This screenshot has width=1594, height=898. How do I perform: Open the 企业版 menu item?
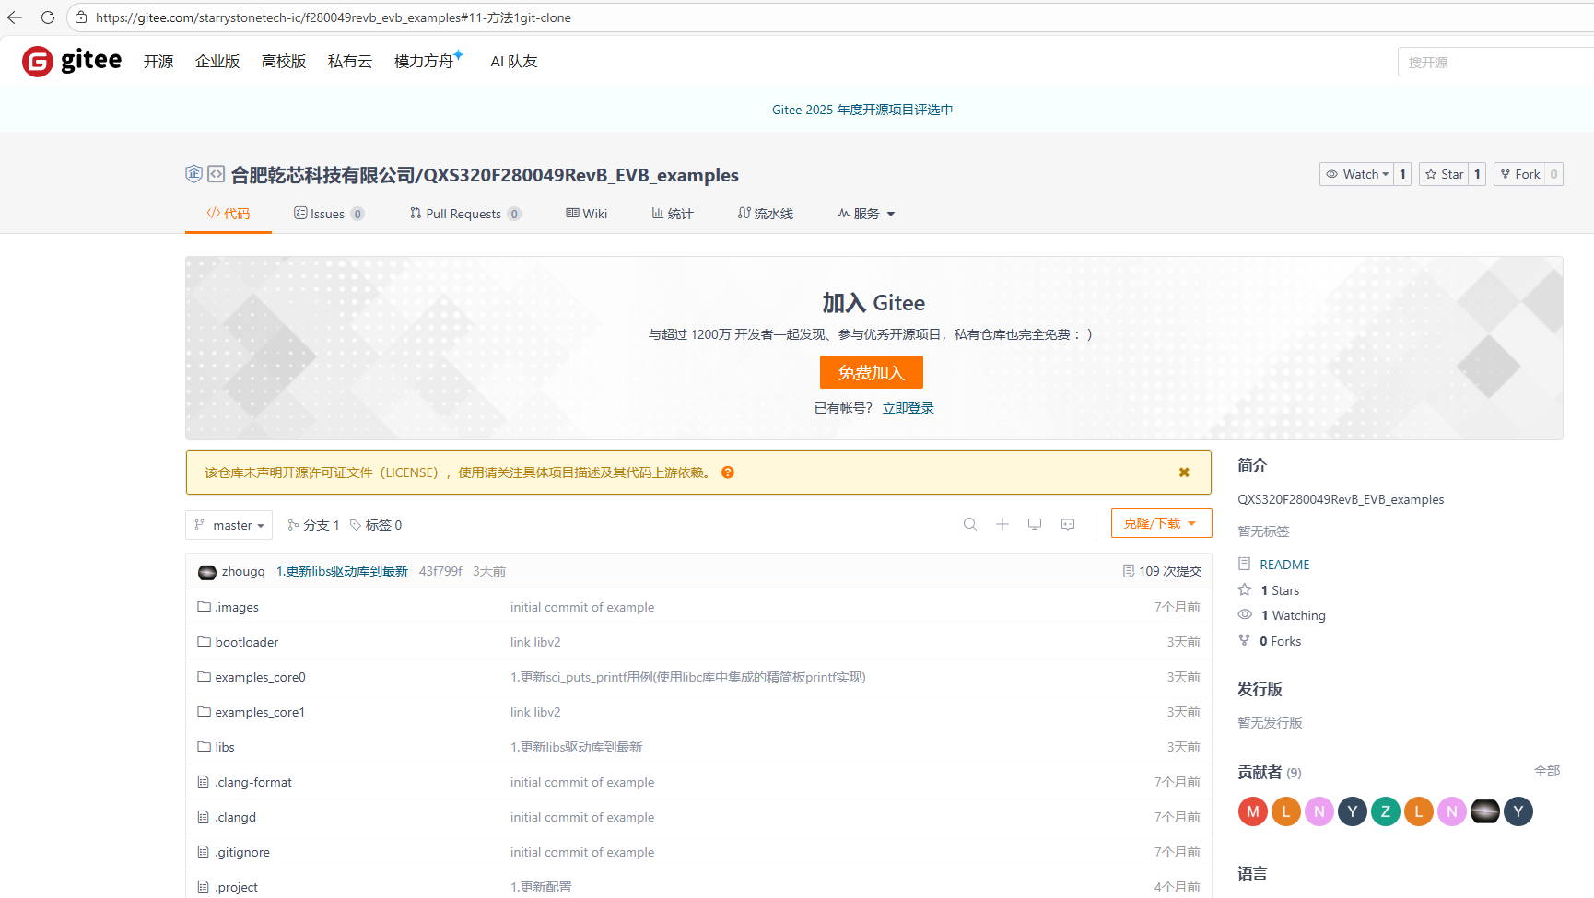coord(217,61)
